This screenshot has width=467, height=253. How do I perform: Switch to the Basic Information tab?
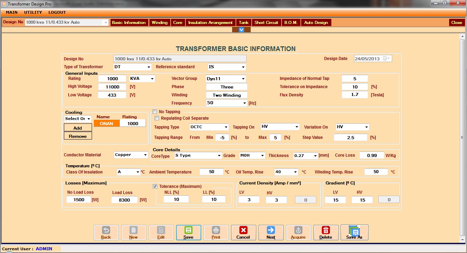[x=129, y=23]
